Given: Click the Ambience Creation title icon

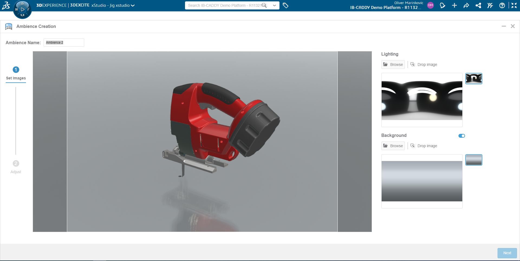Looking at the screenshot, I should 8,26.
